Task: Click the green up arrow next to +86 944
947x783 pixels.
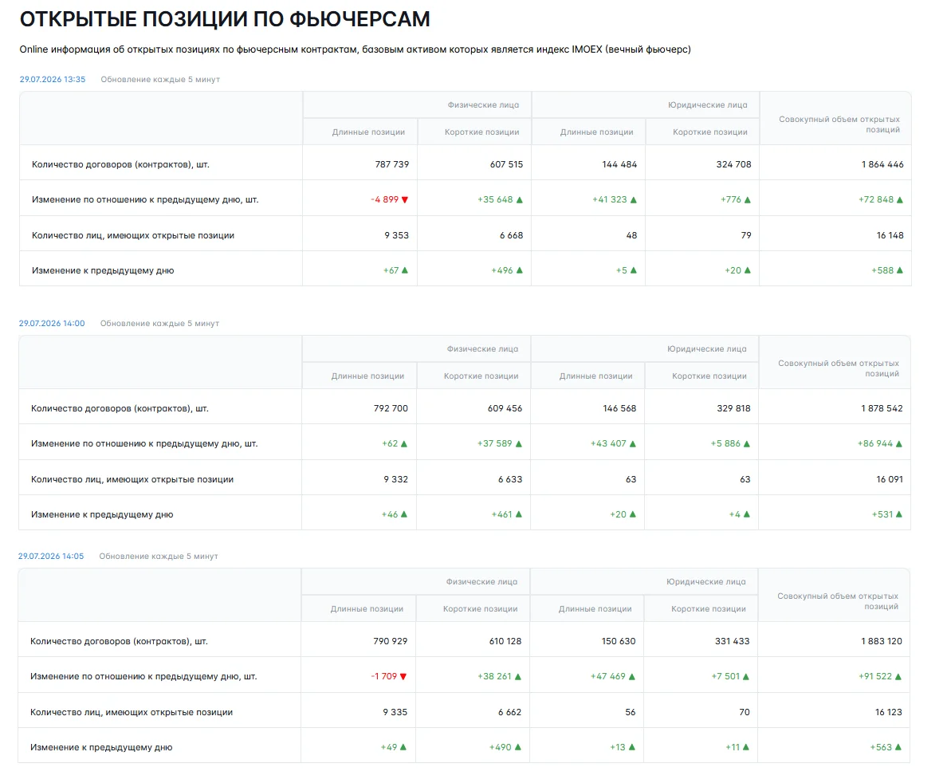Action: click(898, 444)
